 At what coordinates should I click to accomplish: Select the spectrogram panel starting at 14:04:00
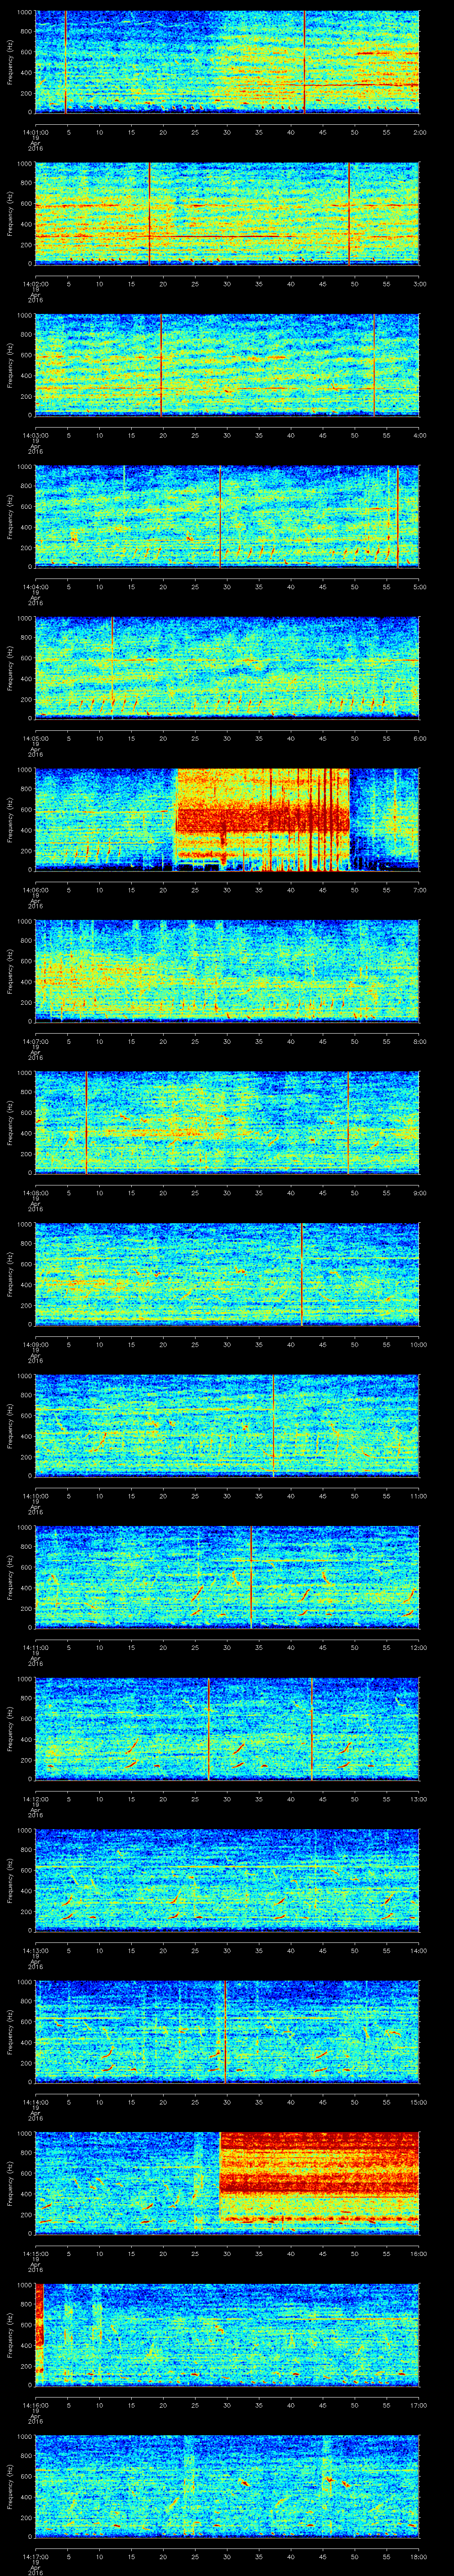227,517
